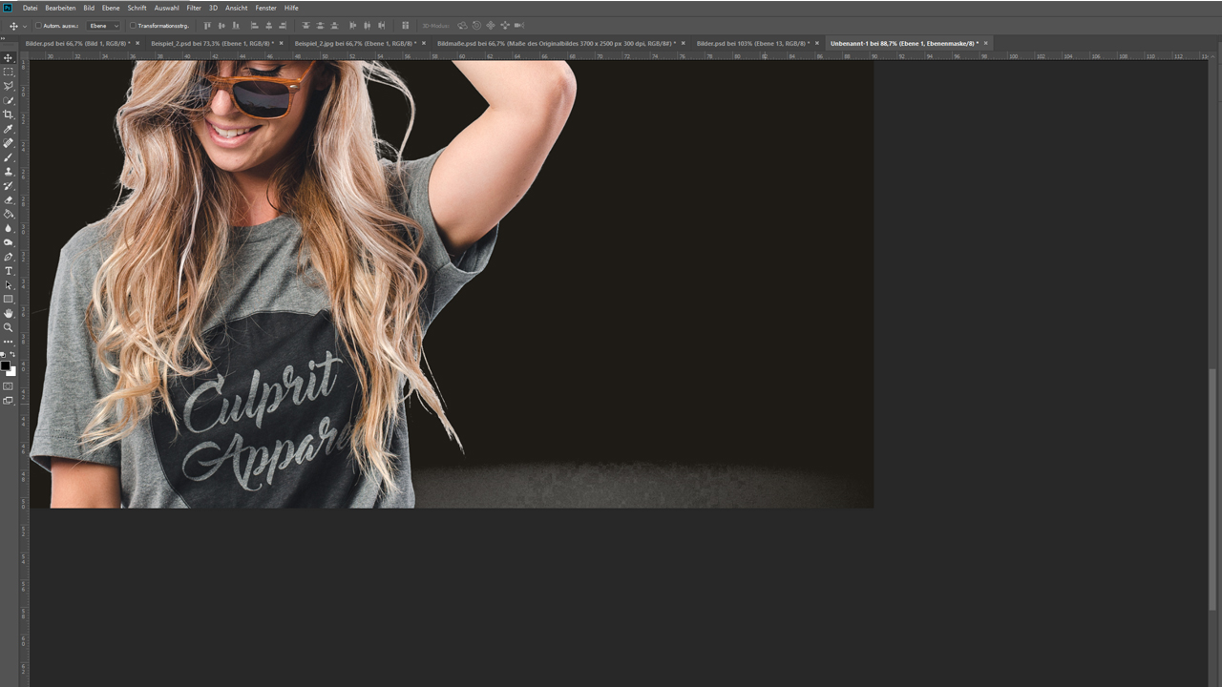Screen dimensions: 1222x687
Task: Click the vertical scrollbar of the canvas
Action: click(1213, 489)
